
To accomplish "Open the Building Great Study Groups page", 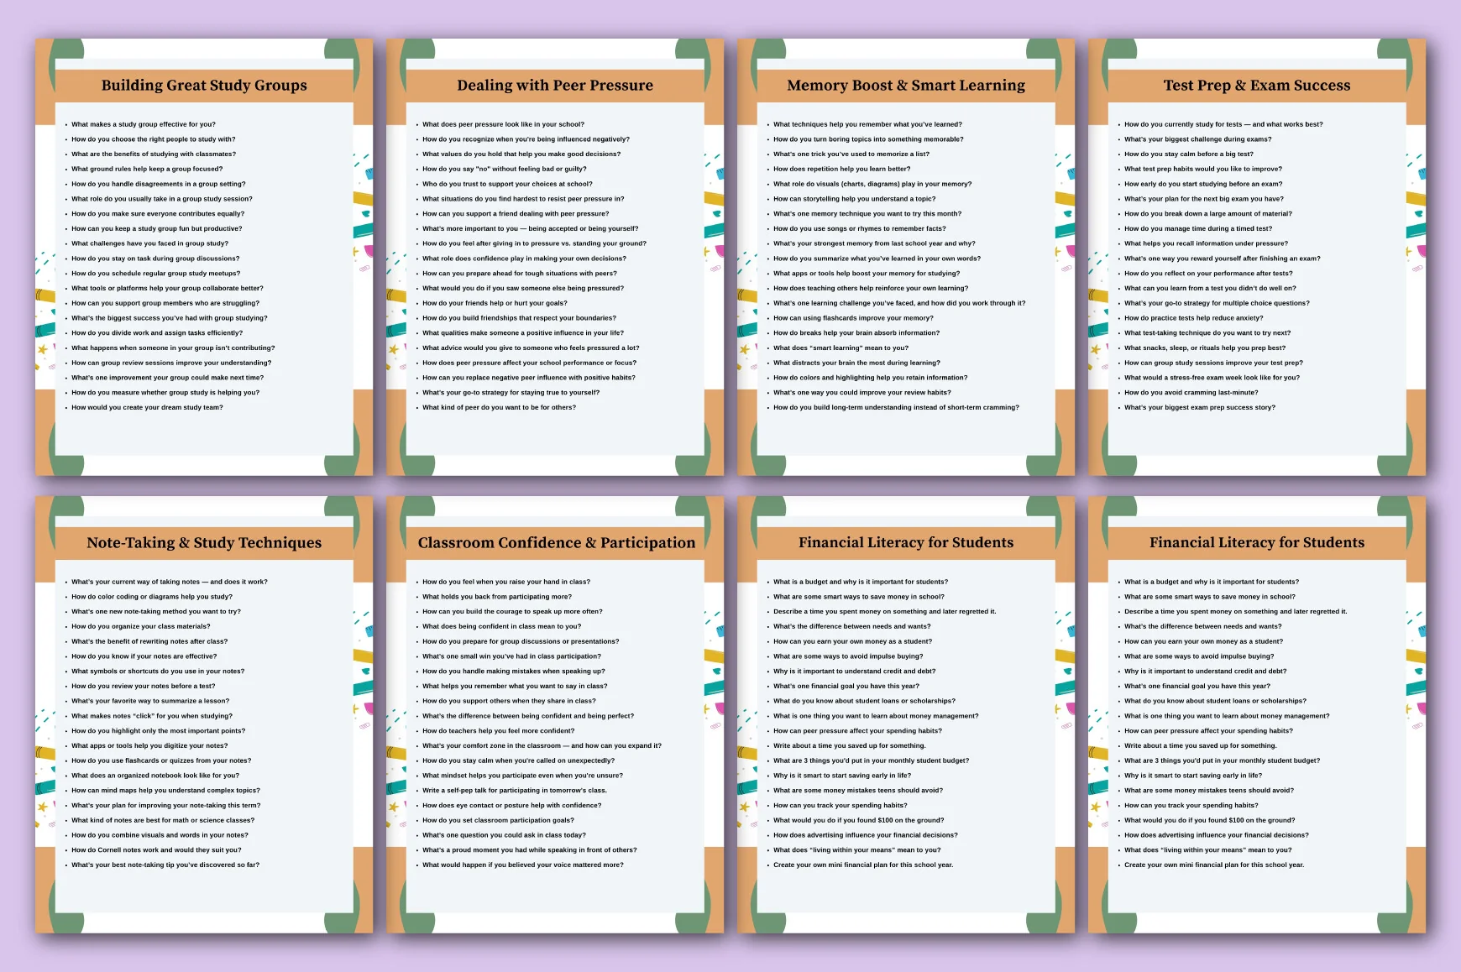I will 204,257.
